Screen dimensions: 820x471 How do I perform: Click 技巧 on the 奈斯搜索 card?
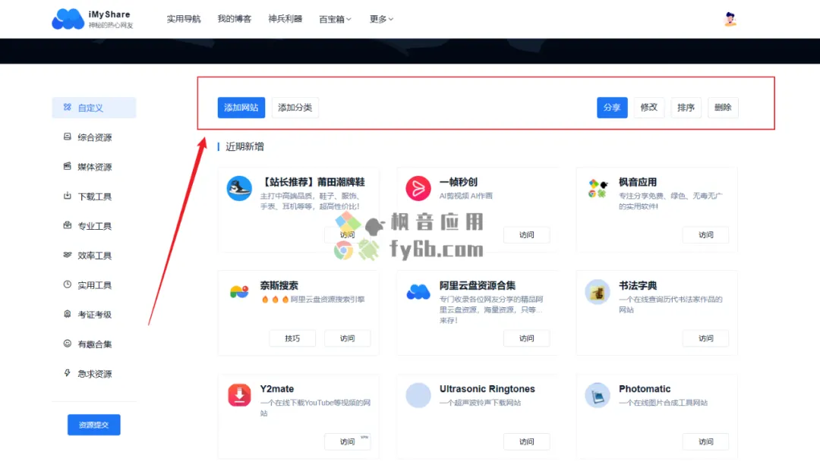(292, 338)
